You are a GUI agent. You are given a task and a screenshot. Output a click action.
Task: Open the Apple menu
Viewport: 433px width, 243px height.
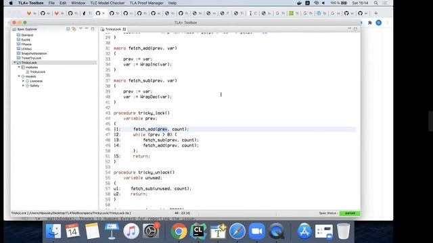click(11, 3)
